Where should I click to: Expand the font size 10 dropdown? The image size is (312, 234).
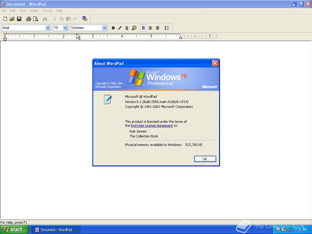click(65, 28)
